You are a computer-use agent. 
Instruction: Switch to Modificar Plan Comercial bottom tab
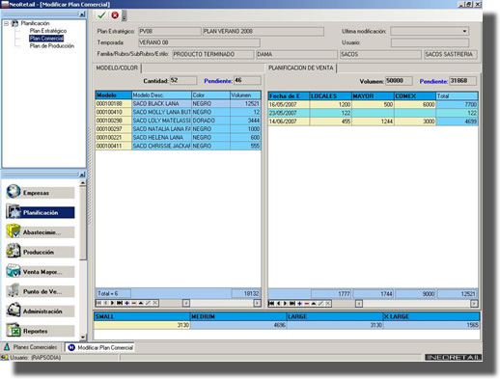point(100,347)
